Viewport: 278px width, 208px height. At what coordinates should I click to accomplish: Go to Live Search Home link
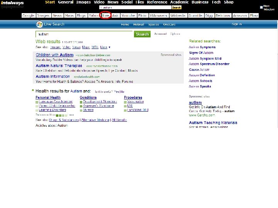coord(125,24)
